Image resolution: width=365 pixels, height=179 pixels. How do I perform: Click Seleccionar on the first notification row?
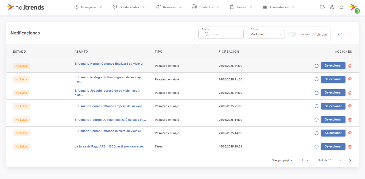(x=333, y=66)
